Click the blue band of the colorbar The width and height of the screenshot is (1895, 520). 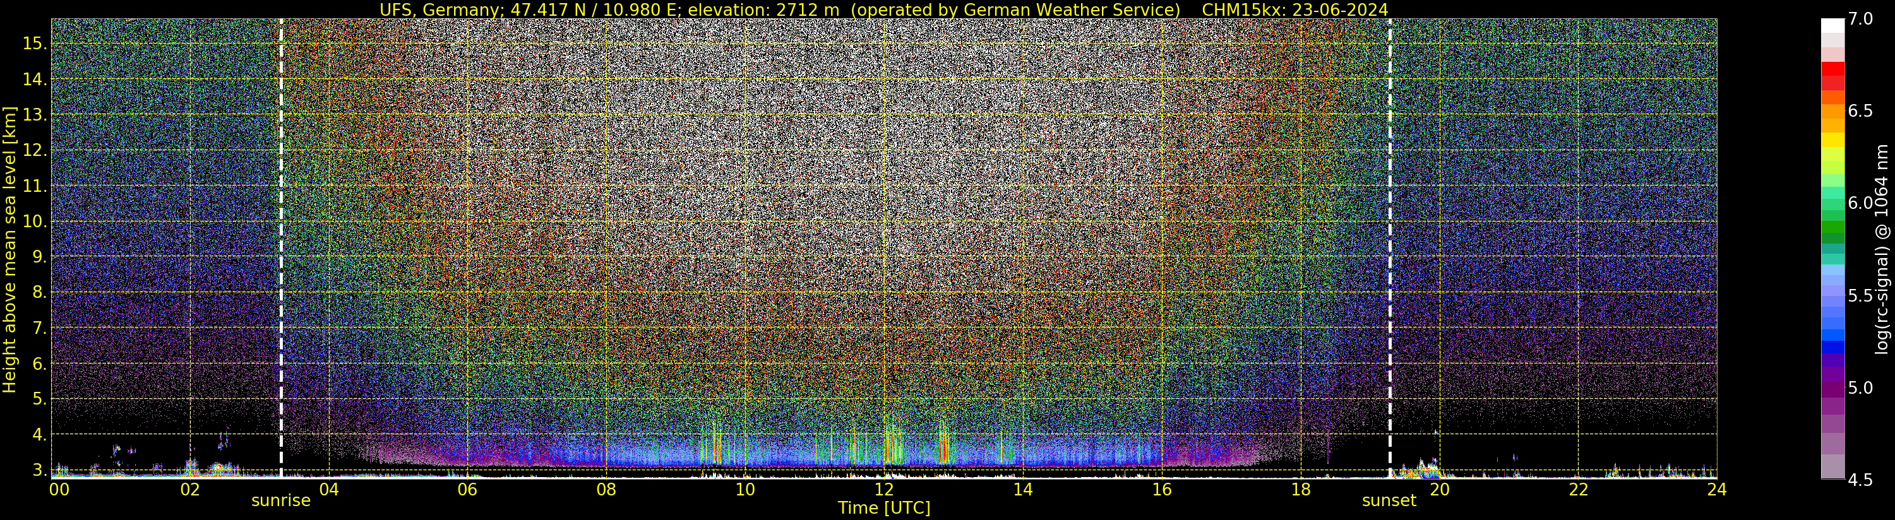coord(1832,347)
